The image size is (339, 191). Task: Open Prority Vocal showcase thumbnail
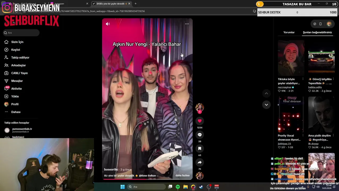(x=291, y=114)
